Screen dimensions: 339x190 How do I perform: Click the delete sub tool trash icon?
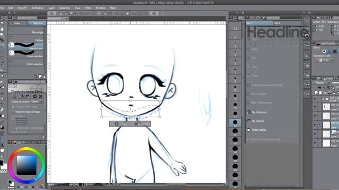(44, 77)
